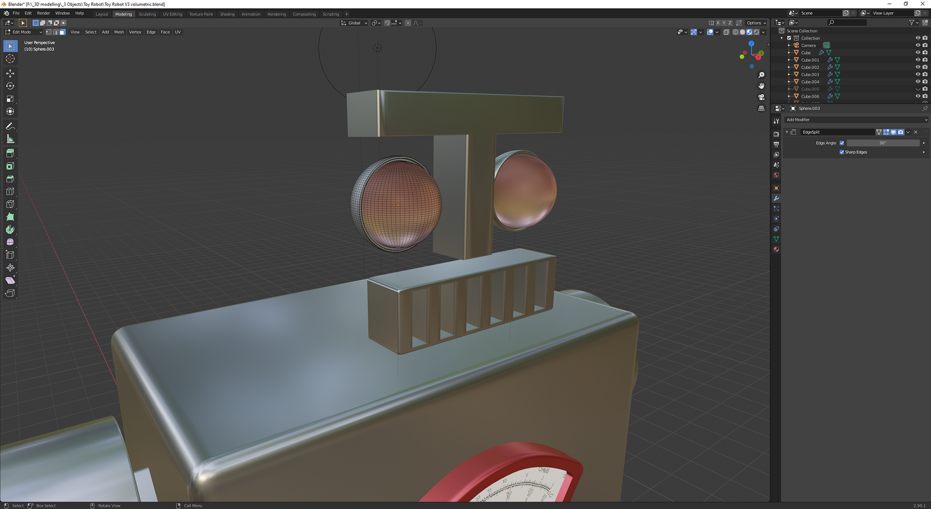
Task: Open the EdgeSplit modifier extras dropdown arrow
Action: pyautogui.click(x=908, y=132)
